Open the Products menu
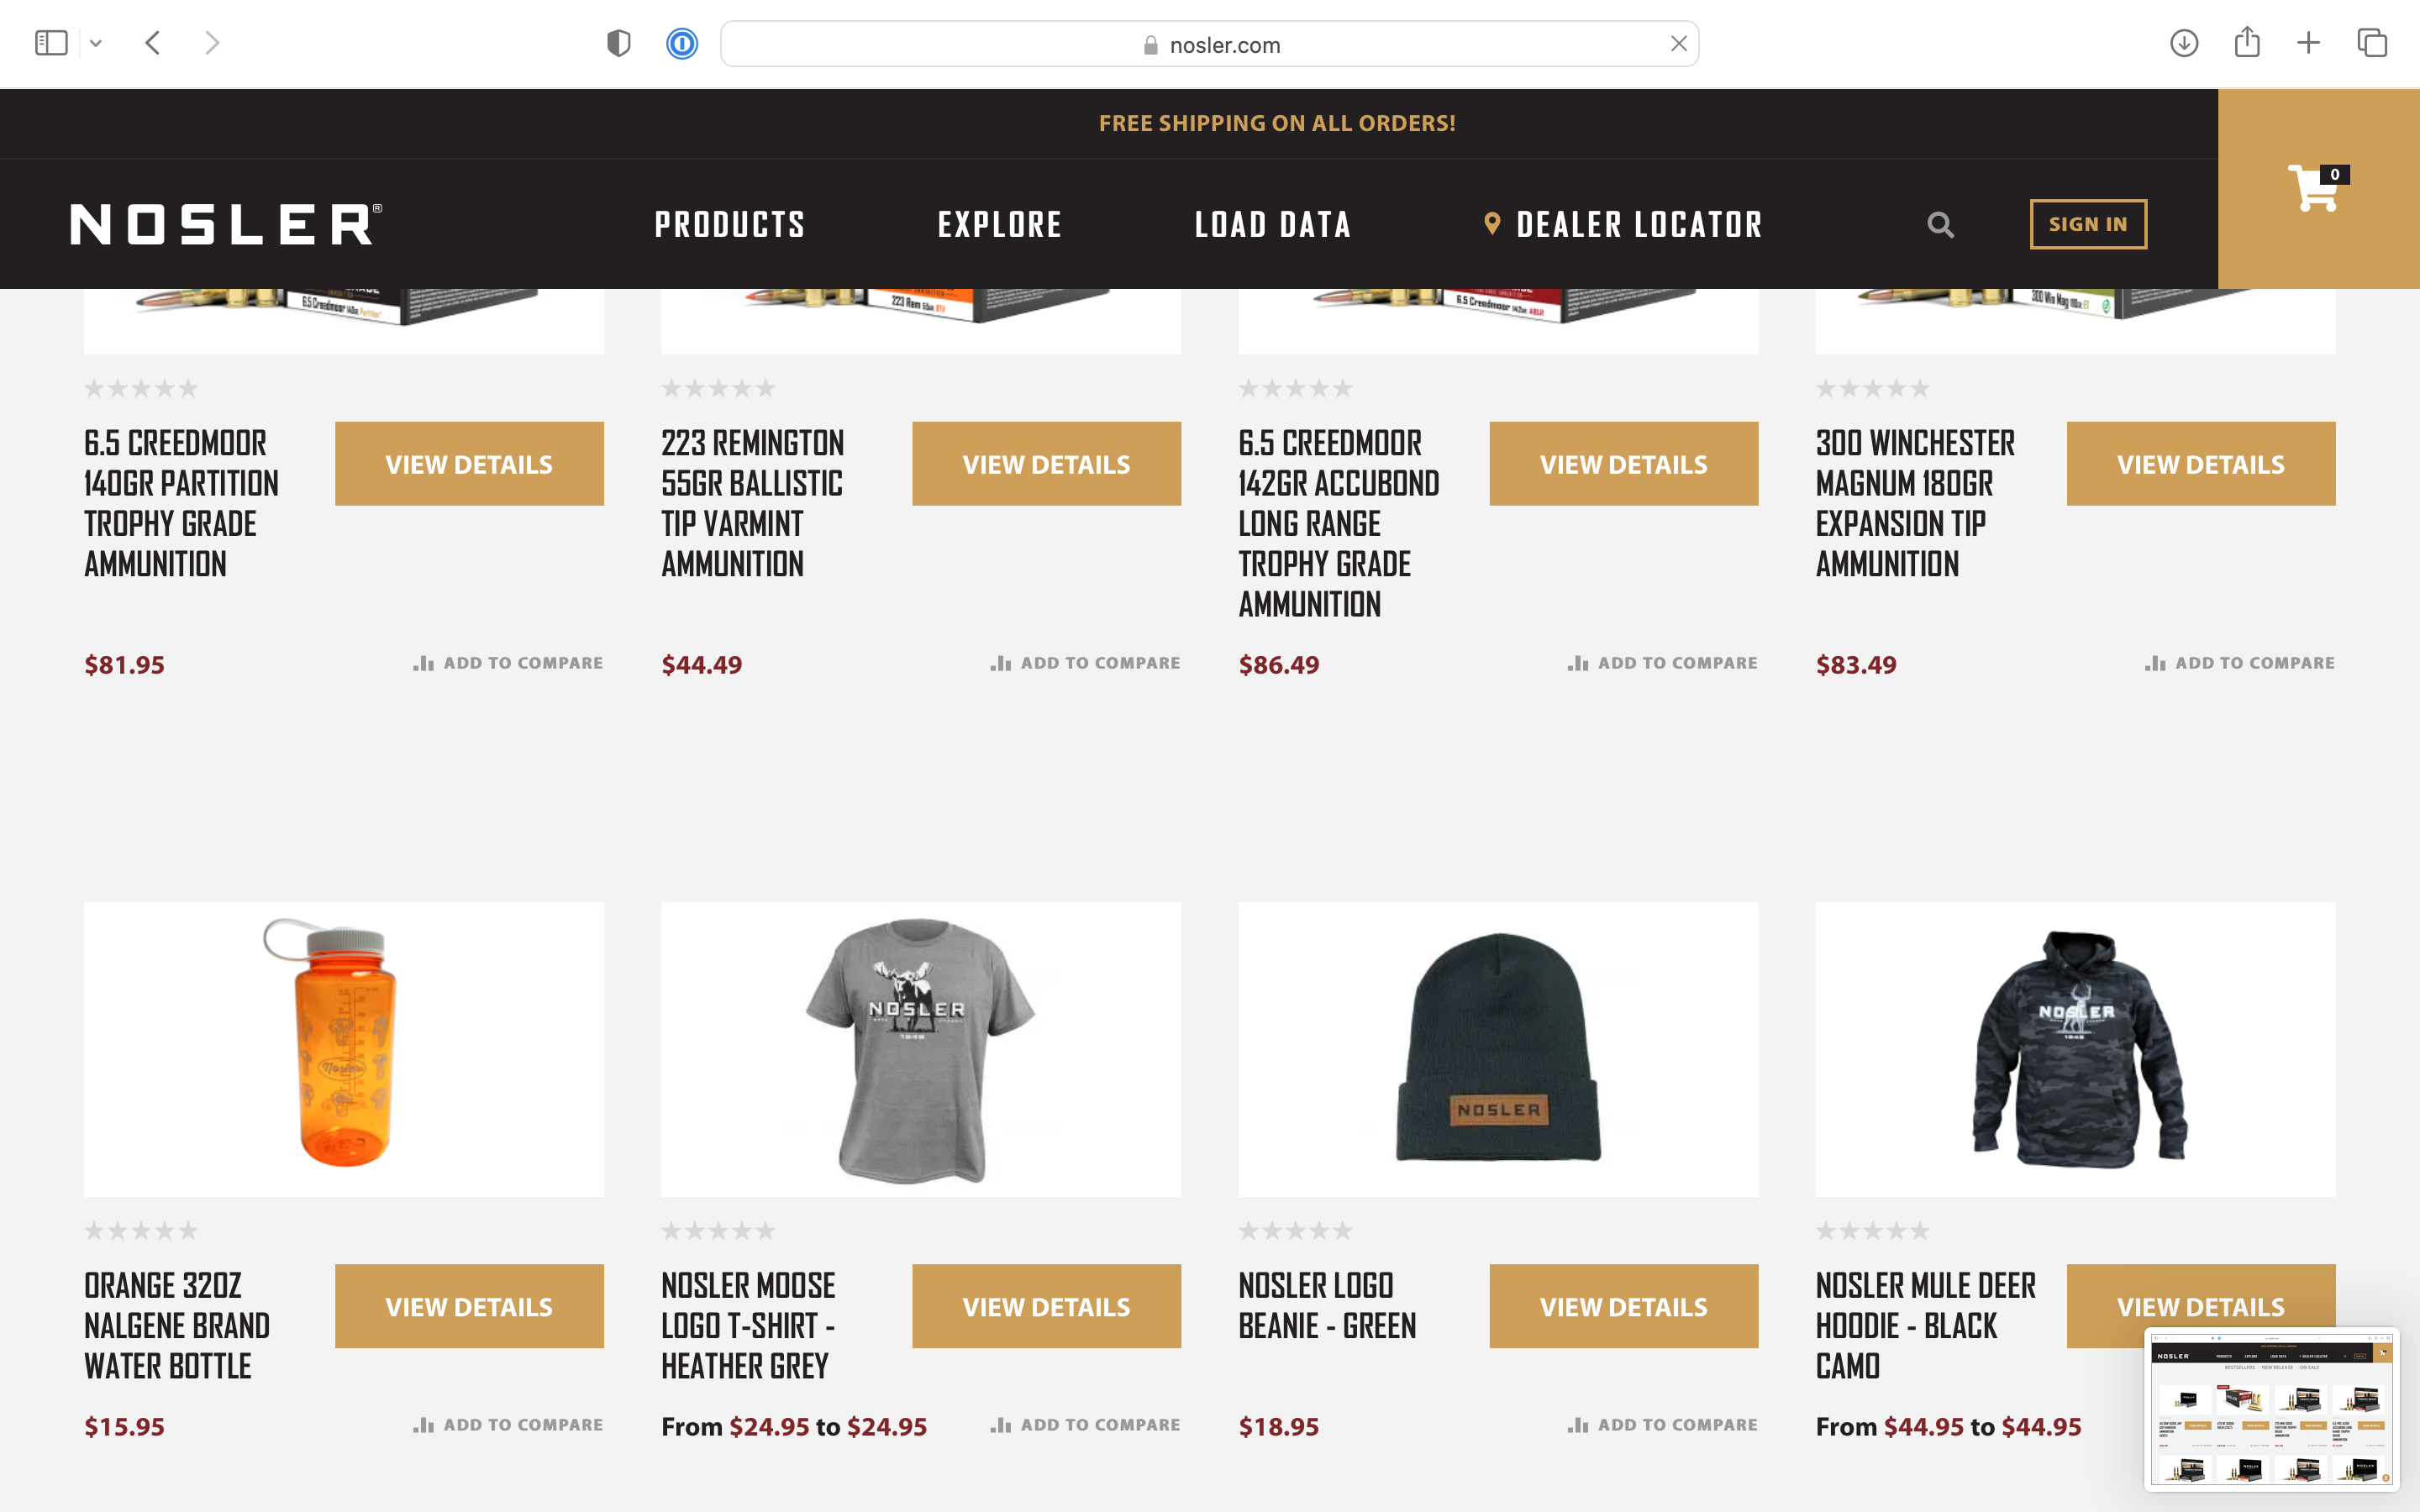The image size is (2420, 1512). (729, 224)
